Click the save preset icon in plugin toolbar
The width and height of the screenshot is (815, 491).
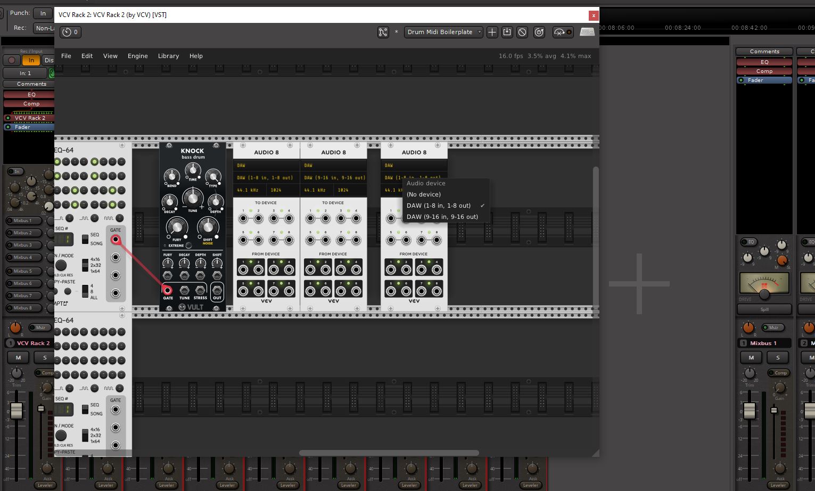[507, 32]
